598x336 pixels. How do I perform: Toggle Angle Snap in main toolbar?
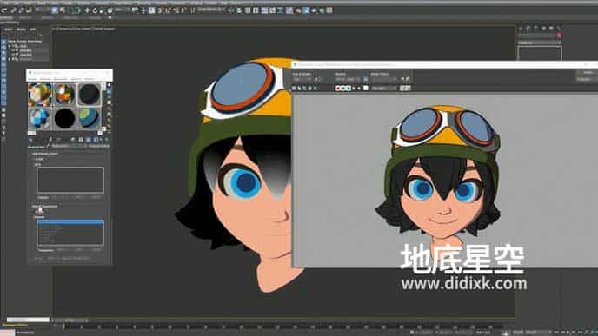point(169,10)
